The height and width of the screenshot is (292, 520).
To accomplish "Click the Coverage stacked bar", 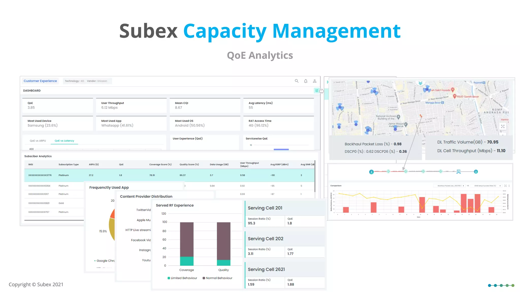I will [187, 244].
